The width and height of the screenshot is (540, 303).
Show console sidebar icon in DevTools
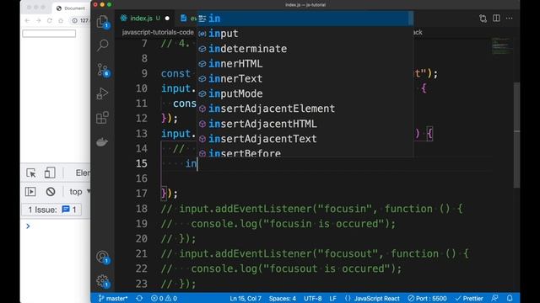30,191
